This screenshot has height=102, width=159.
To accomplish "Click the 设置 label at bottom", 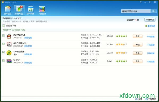I will 140,99.
